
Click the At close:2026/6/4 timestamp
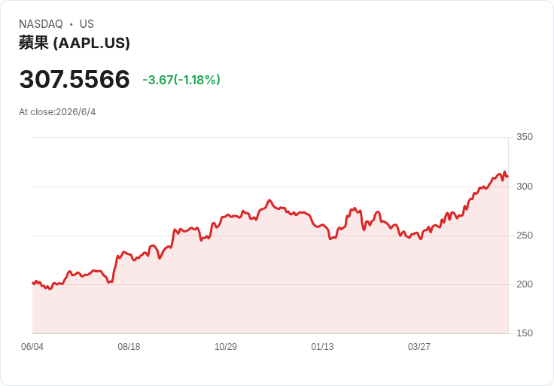point(57,112)
